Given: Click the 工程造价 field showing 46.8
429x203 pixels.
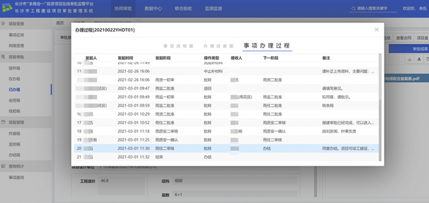Looking at the screenshot, I should (x=121, y=185).
